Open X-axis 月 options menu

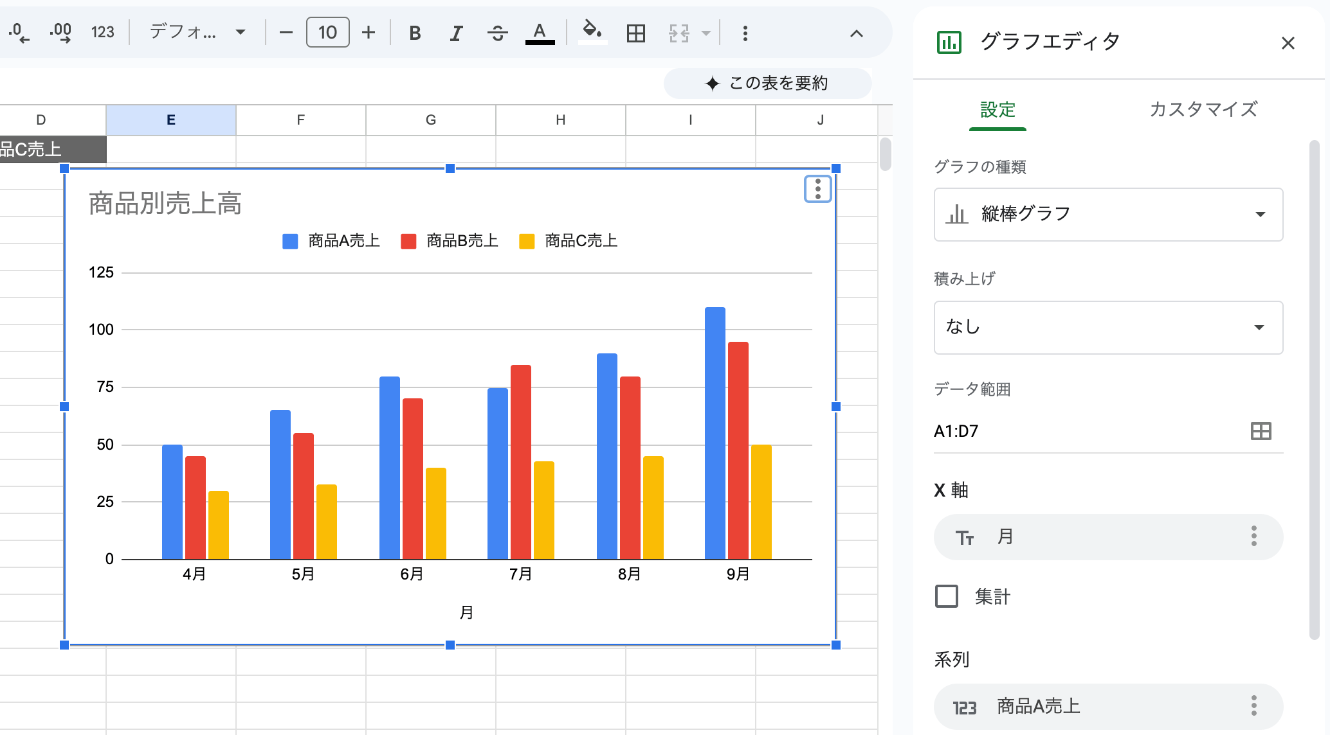1253,536
